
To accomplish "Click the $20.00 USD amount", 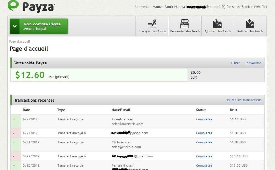I will click(x=238, y=156).
